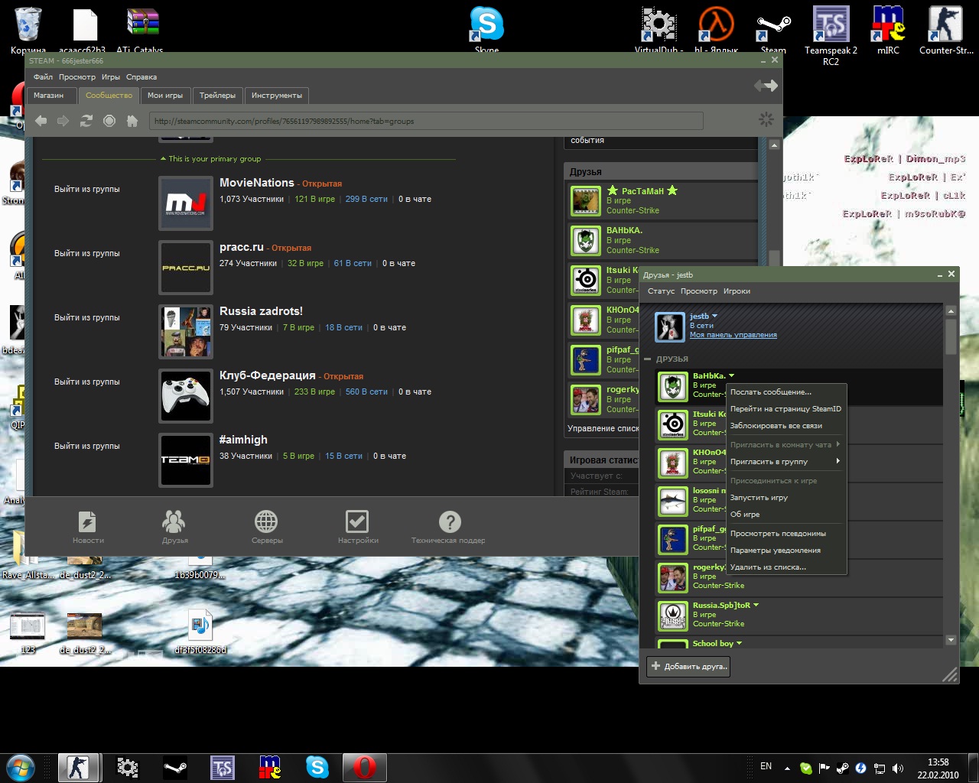Open dropdown arrow next to jestb name
Image resolution: width=979 pixels, height=783 pixels.
(715, 316)
